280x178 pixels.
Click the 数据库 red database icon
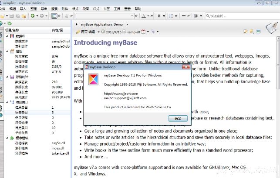(12, 36)
